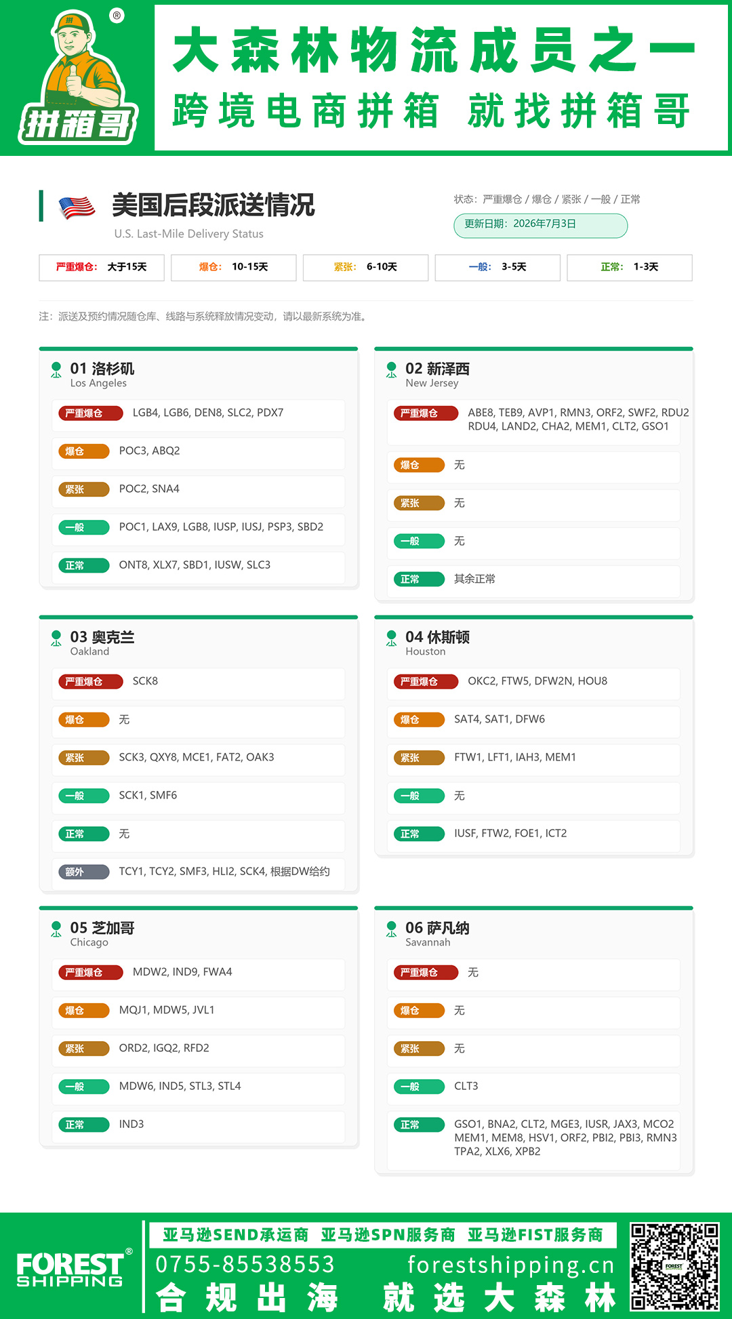Viewport: 732px width, 1319px height.
Task: Click the location pin beside 01 洛杉矶
Action: tap(56, 370)
